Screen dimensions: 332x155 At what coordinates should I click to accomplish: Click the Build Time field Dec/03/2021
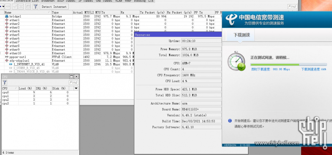(201, 121)
